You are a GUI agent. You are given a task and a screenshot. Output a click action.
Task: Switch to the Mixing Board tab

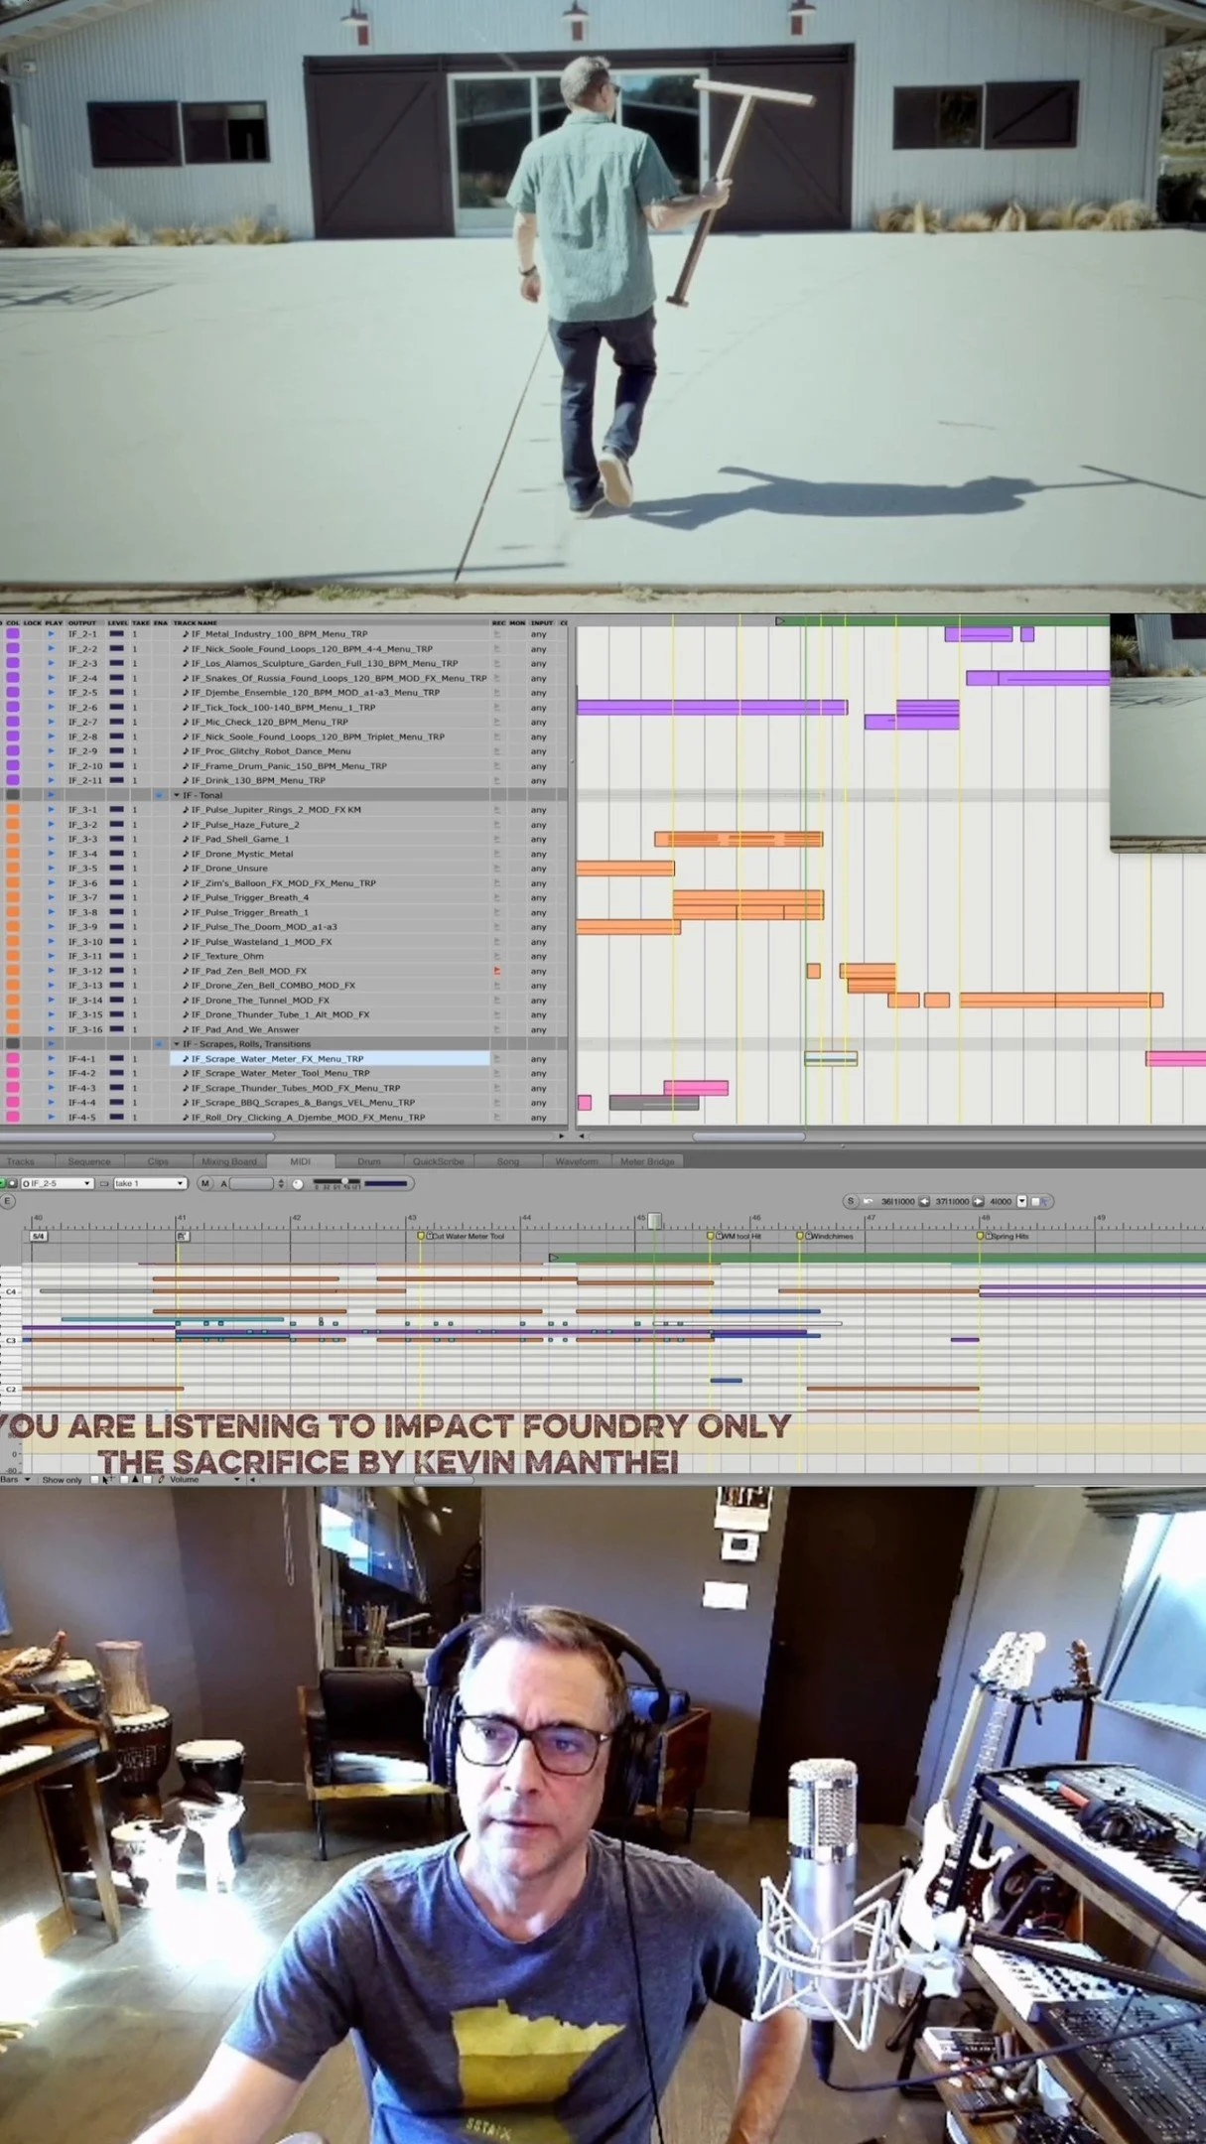[x=229, y=1161]
